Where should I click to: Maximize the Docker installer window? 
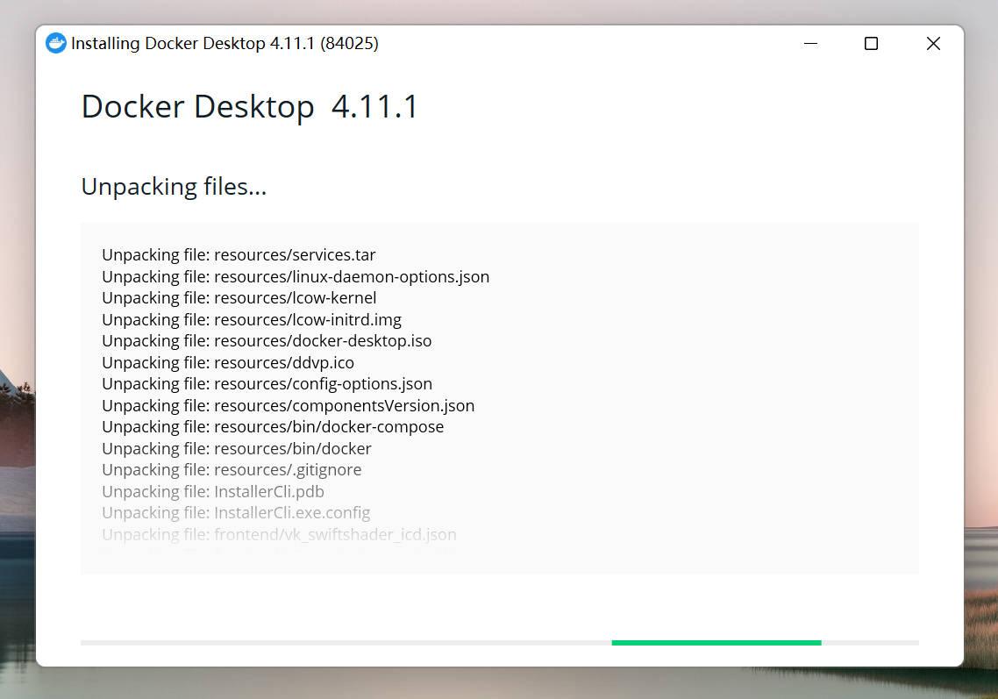point(871,43)
